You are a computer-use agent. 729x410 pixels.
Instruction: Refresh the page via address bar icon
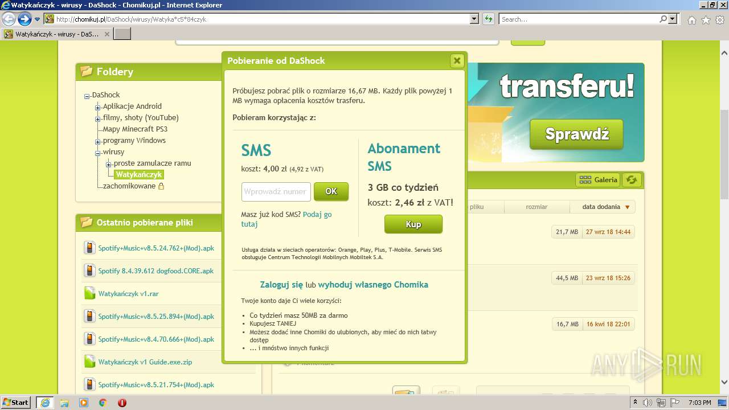pyautogui.click(x=488, y=19)
